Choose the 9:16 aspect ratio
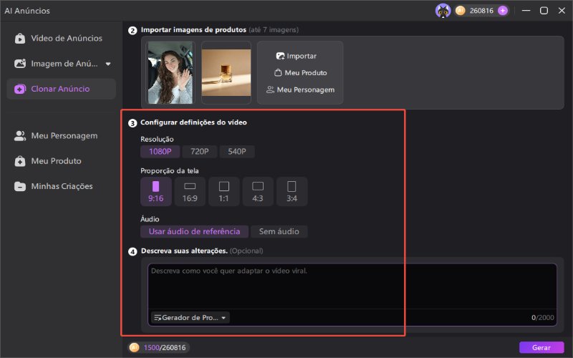This screenshot has height=358, width=573. point(155,191)
